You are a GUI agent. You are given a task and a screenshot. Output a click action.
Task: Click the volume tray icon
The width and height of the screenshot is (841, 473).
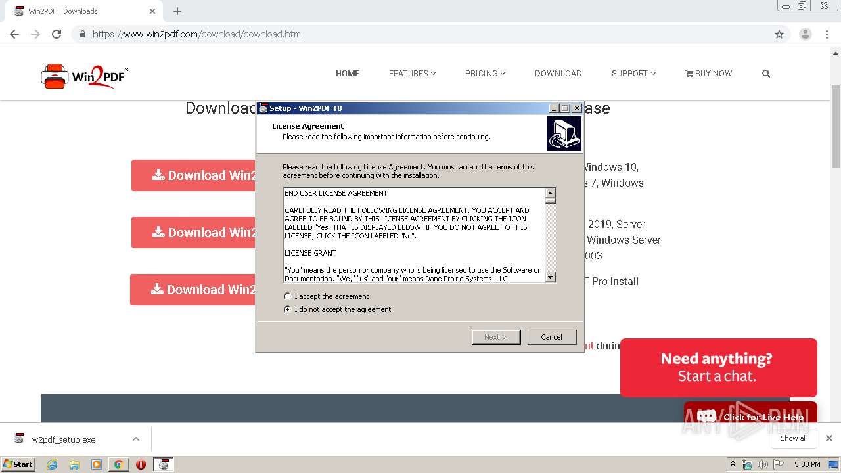click(x=763, y=464)
